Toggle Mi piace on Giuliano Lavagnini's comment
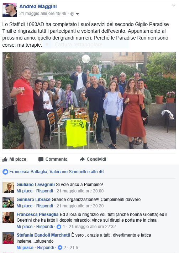Viewport: 179px width, 253px height. tap(25, 191)
